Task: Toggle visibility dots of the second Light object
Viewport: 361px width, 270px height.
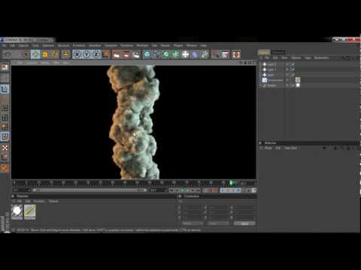Action: (x=287, y=70)
